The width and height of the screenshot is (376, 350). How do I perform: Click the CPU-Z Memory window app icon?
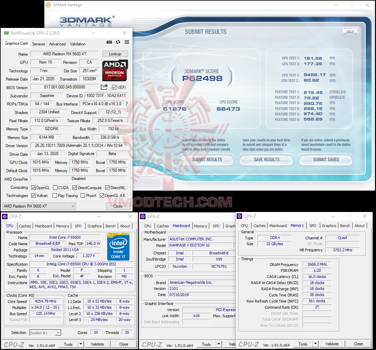click(x=239, y=216)
